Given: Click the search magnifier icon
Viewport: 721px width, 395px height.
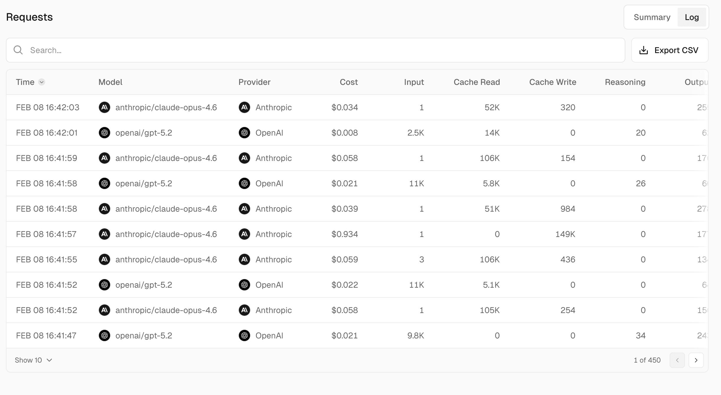Looking at the screenshot, I should [18, 50].
